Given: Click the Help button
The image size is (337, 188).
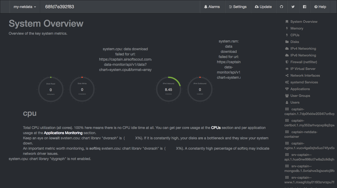Looking at the screenshot, I should [x=320, y=6].
